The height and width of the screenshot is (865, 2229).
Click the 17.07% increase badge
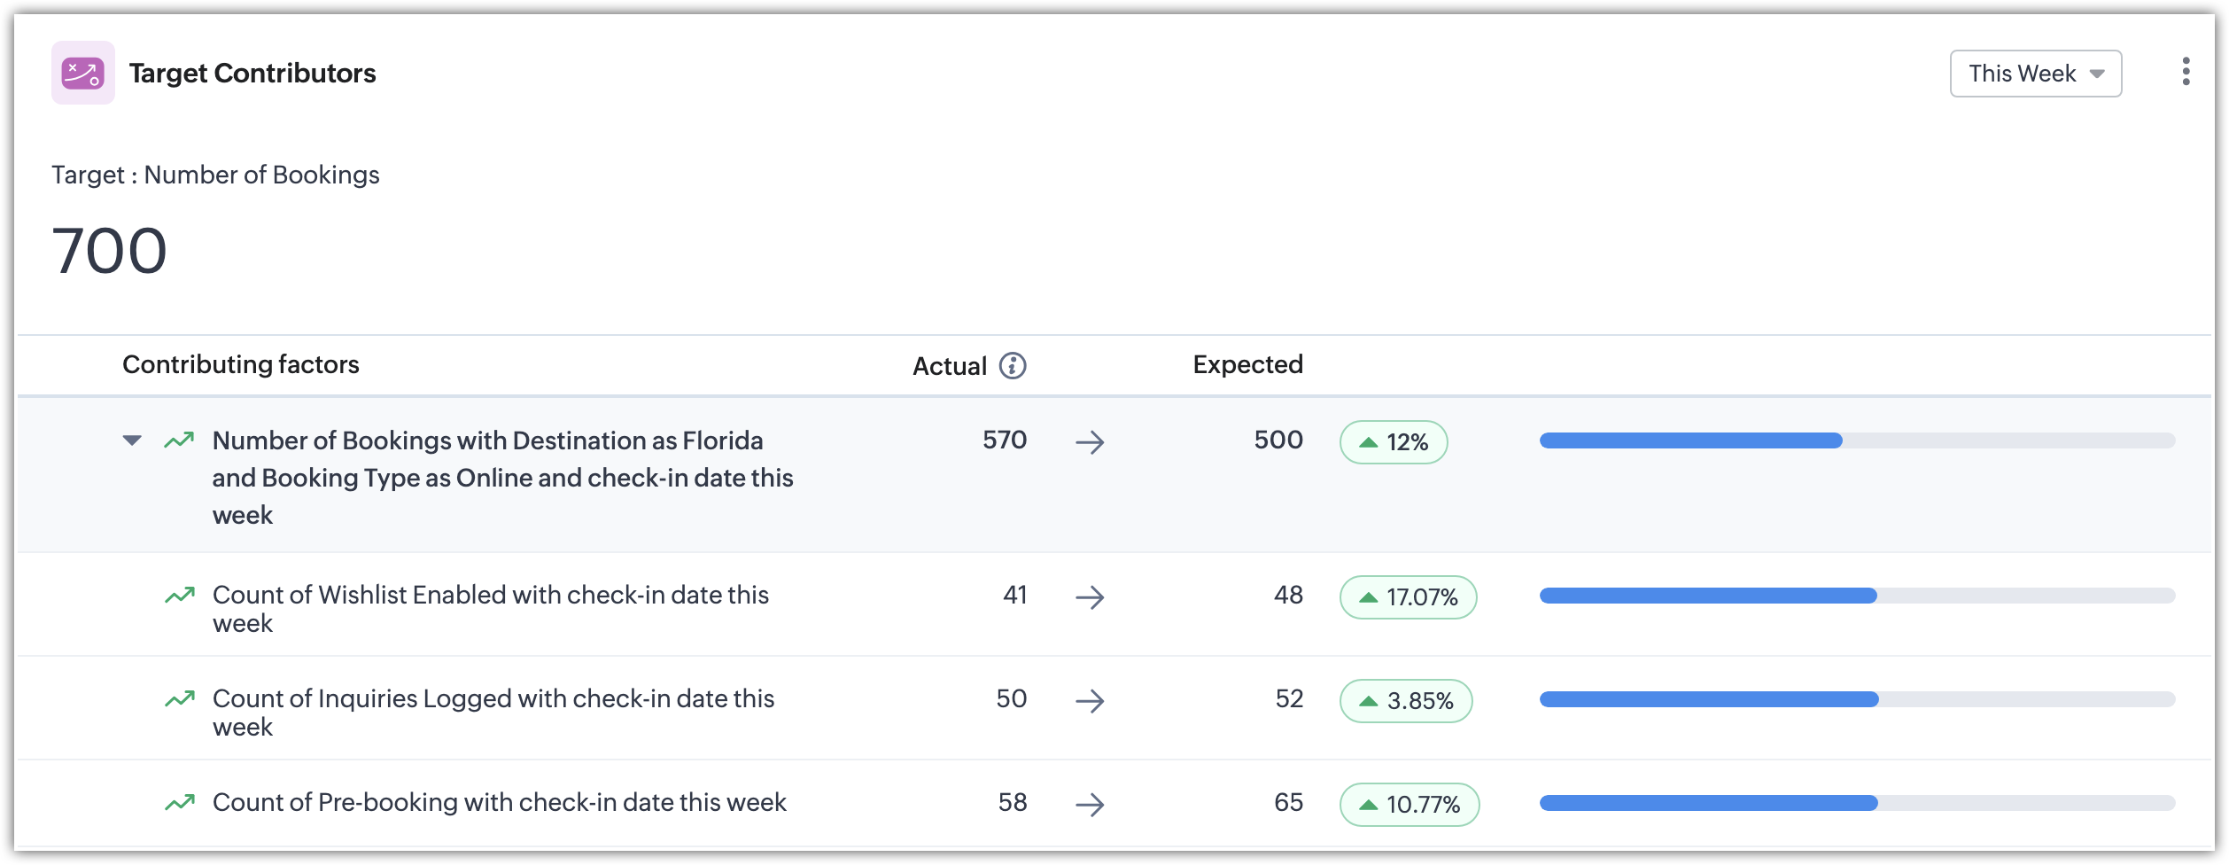pyautogui.click(x=1408, y=597)
